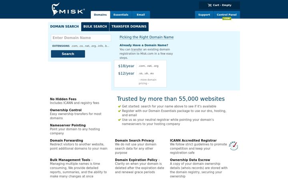Click the '.com, .net, .org' extensions text
This screenshot has width=288, height=180.
point(148,66)
